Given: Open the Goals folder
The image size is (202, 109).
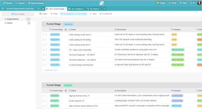Looking at the screenshot, I should 18,23.
